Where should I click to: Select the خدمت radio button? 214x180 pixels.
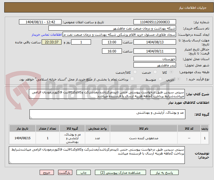pos(155,72)
